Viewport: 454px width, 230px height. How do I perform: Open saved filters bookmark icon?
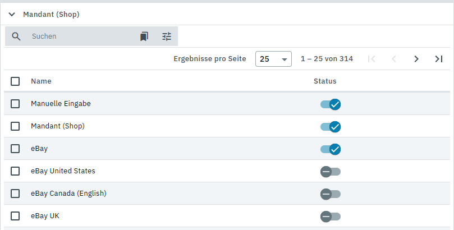point(144,36)
